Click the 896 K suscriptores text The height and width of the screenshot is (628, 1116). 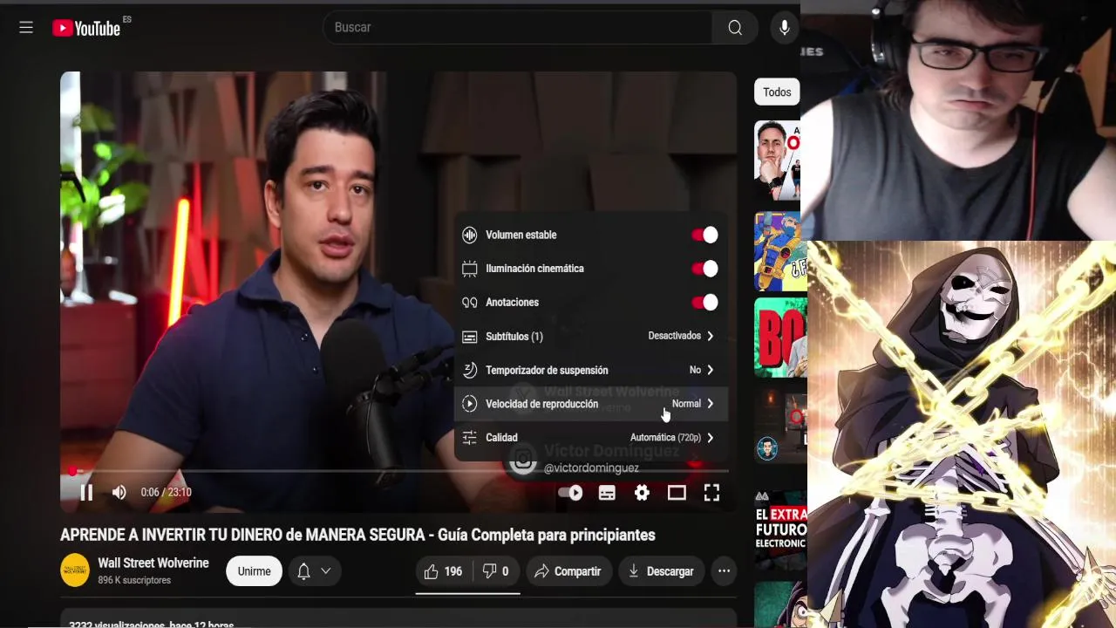pyautogui.click(x=134, y=581)
